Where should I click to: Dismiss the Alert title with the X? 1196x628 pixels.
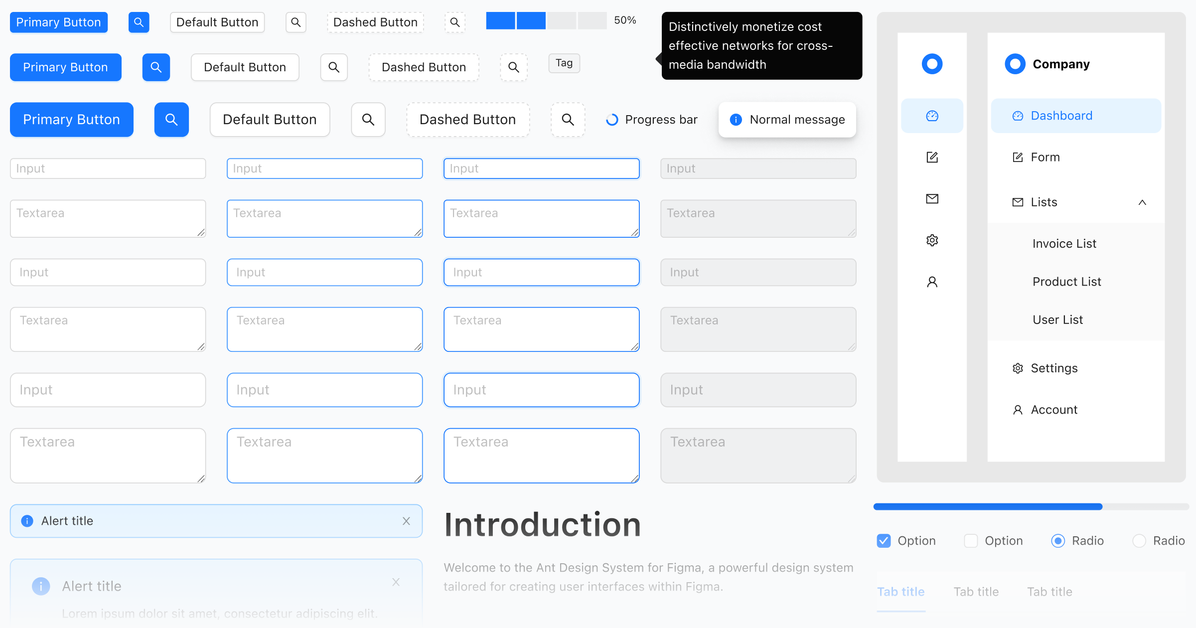point(407,521)
